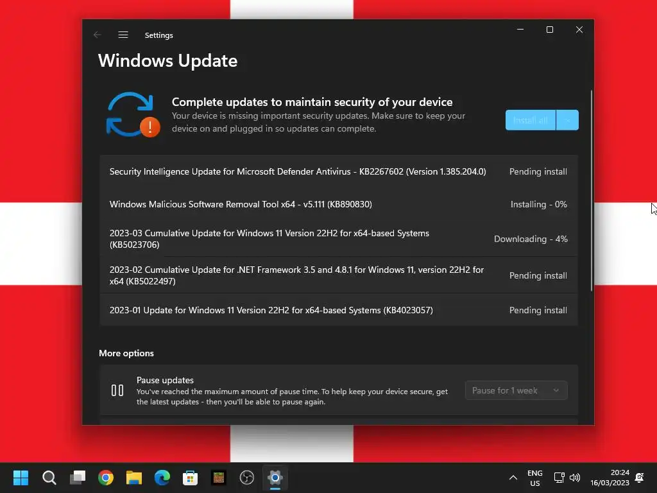Launch Microsoft Edge from the taskbar
This screenshot has width=657, height=493.
[162, 478]
